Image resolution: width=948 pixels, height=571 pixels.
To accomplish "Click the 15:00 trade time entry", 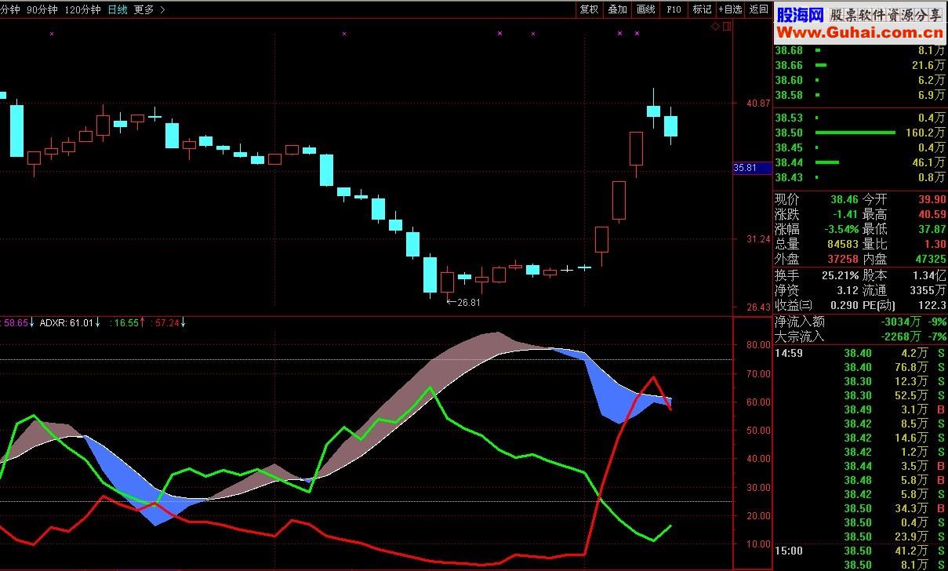I will pyautogui.click(x=789, y=551).
